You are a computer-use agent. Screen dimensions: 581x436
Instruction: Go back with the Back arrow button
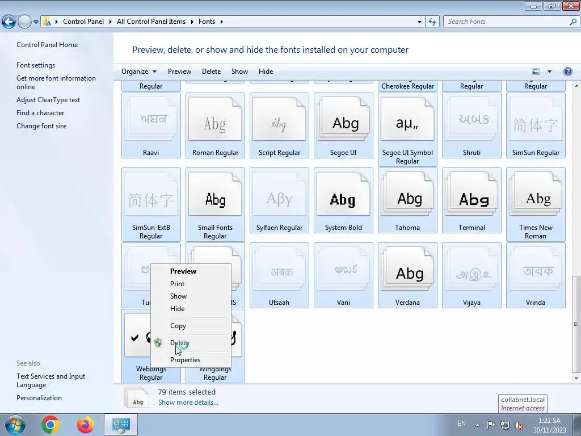click(9, 22)
